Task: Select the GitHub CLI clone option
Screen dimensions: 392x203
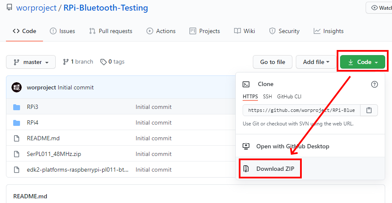Action: [x=289, y=97]
